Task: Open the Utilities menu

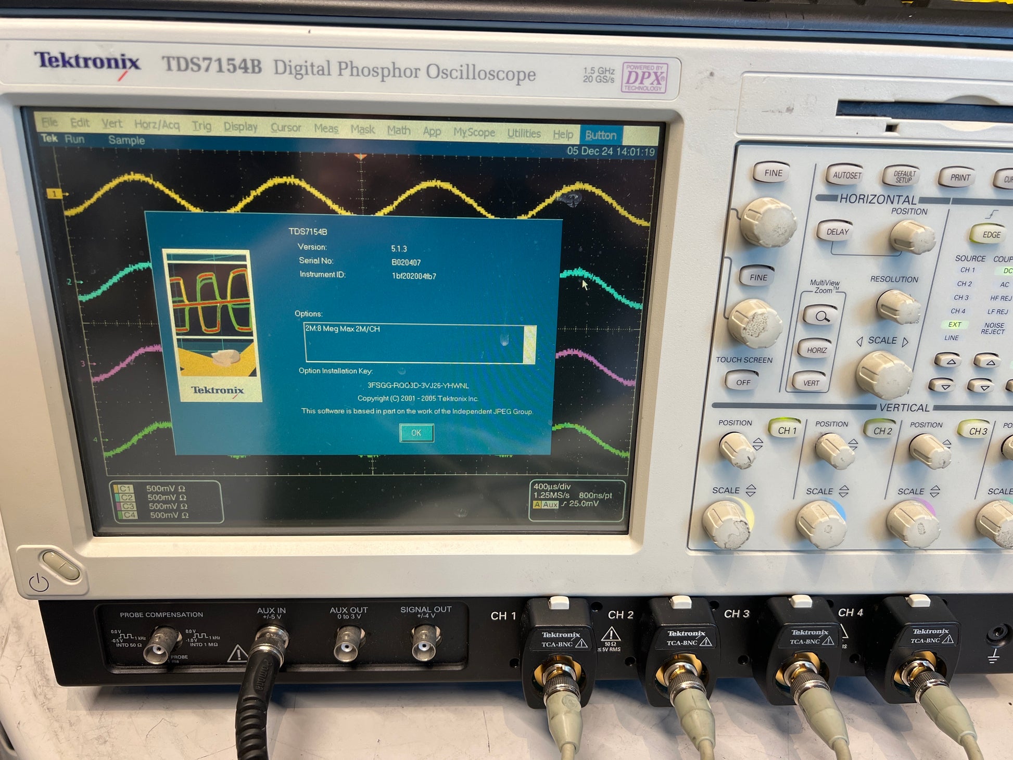Action: click(524, 134)
